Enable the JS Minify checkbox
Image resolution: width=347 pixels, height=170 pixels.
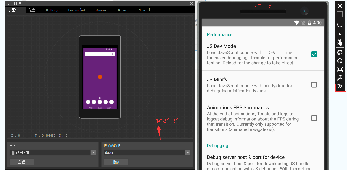click(314, 85)
